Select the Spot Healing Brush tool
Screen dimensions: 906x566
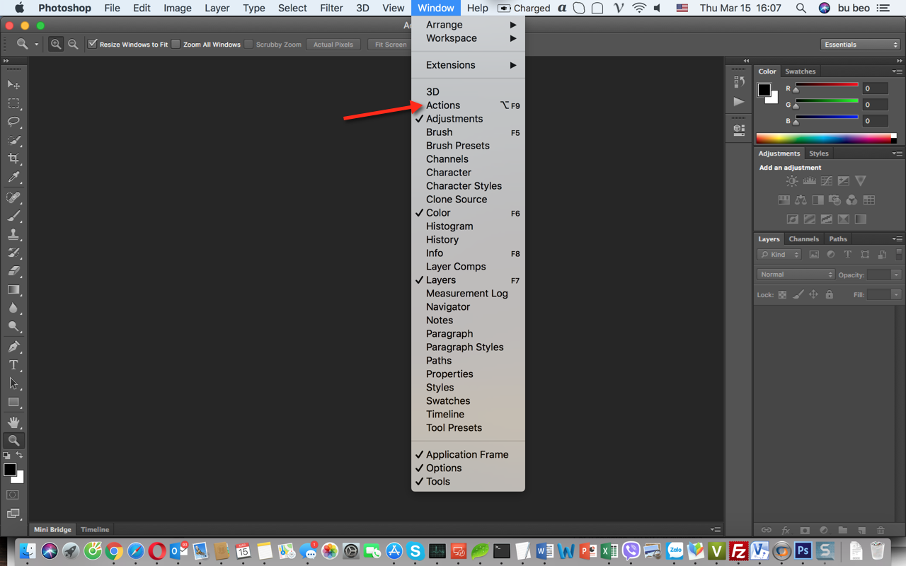[13, 197]
